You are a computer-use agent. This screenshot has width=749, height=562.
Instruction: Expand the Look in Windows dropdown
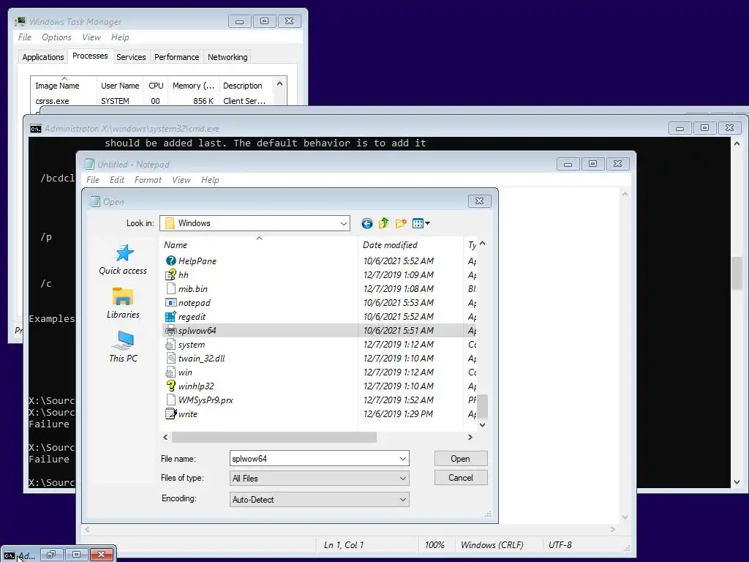pyautogui.click(x=344, y=223)
